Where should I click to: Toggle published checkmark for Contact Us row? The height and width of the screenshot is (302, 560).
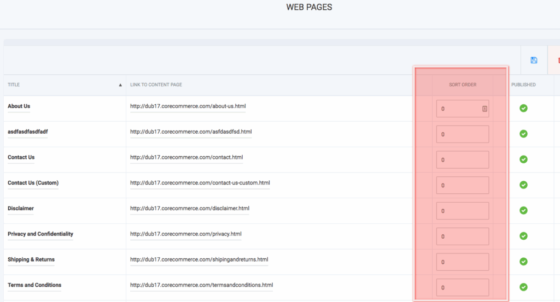523,159
